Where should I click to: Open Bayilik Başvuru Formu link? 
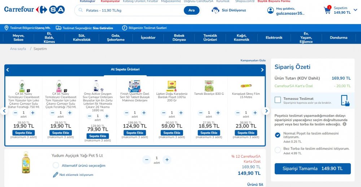[x=274, y=1]
